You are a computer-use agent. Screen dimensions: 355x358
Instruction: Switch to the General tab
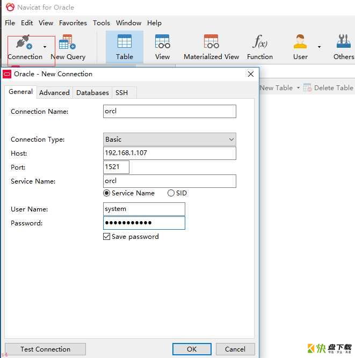click(x=20, y=92)
